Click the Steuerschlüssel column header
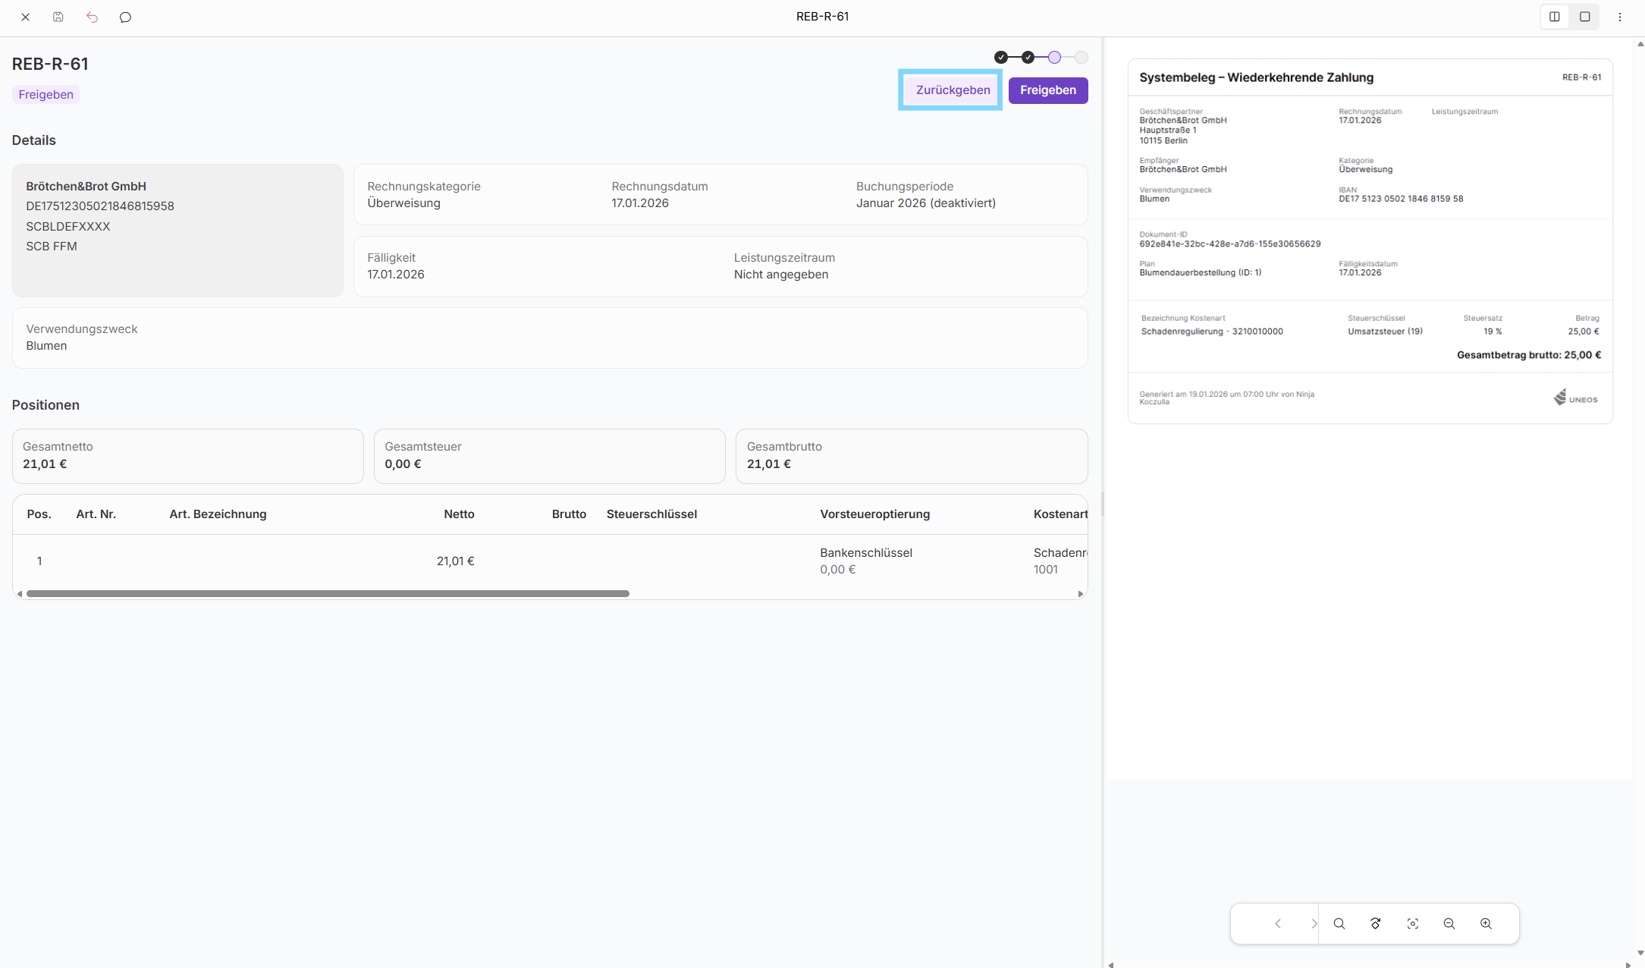 [x=651, y=514]
